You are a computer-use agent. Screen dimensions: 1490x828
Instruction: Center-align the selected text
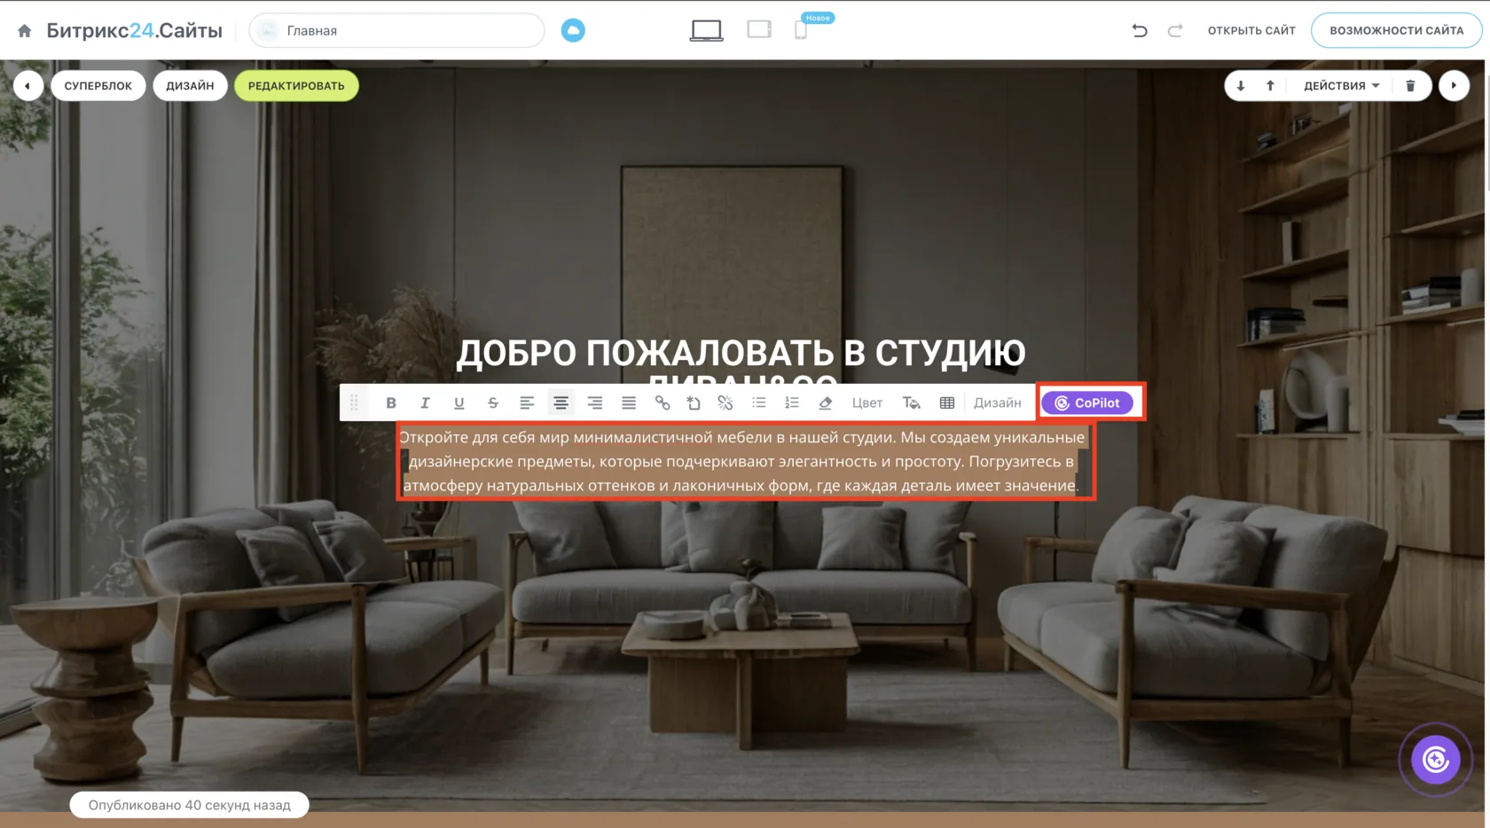561,402
